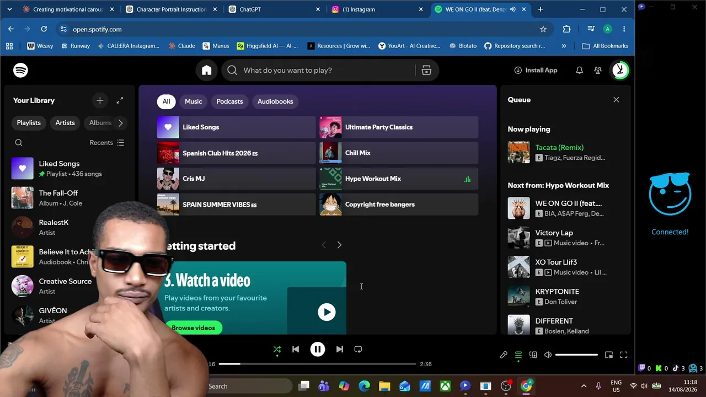Toggle shuffle in the player bar

click(277, 349)
